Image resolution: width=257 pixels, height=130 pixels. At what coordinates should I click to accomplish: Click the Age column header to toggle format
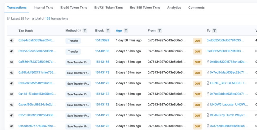click(x=119, y=31)
